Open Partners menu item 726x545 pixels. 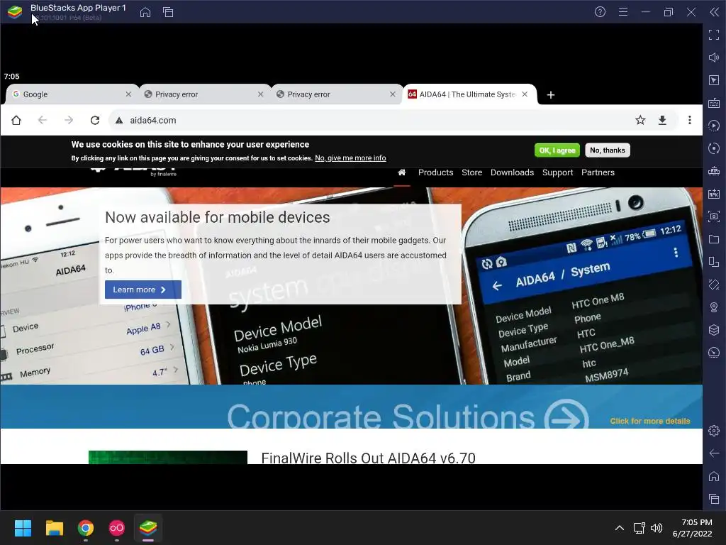[x=598, y=172]
